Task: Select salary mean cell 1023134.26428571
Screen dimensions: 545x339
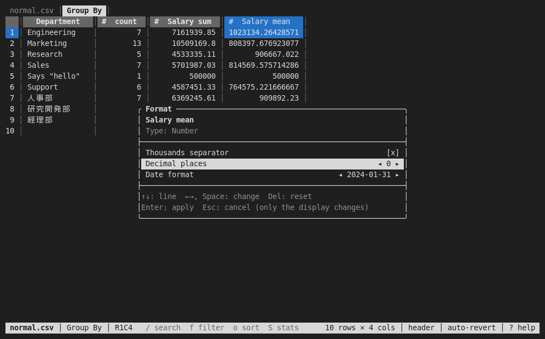Action: tap(264, 33)
